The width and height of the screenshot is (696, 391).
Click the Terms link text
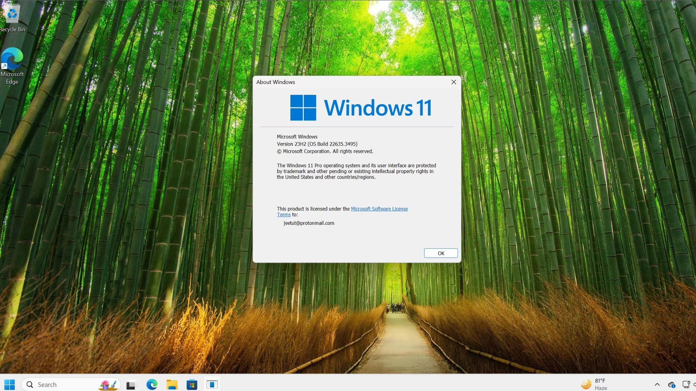[283, 215]
